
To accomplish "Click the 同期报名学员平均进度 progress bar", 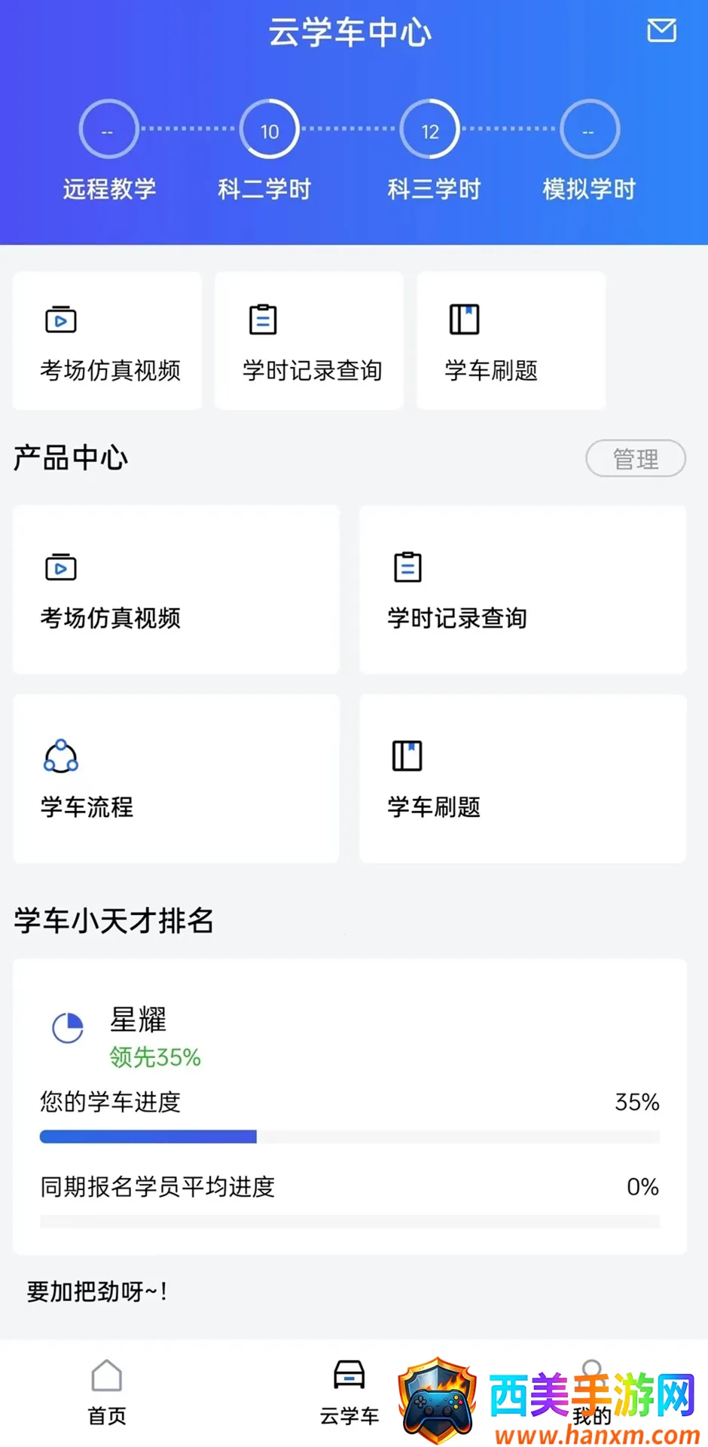I will pyautogui.click(x=349, y=1221).
